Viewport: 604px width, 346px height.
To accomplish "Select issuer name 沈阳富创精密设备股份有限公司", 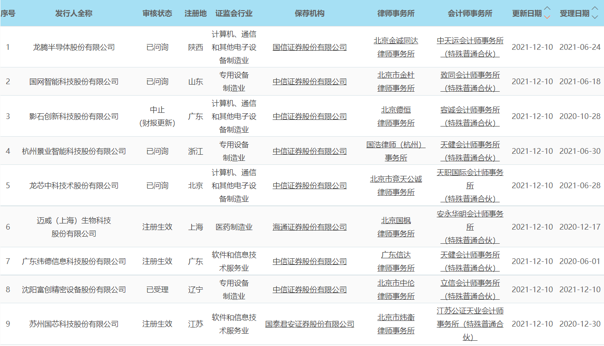I will pos(74,290).
